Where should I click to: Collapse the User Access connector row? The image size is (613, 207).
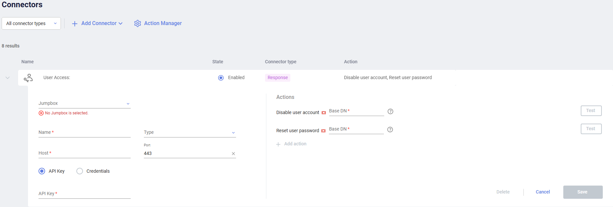point(8,78)
